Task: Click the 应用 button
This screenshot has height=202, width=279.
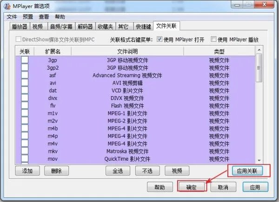Action: (x=255, y=187)
